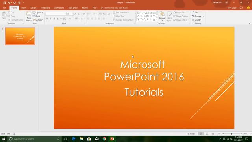
Task: Toggle Strikethrough formatting
Action: pyautogui.click(x=61, y=19)
